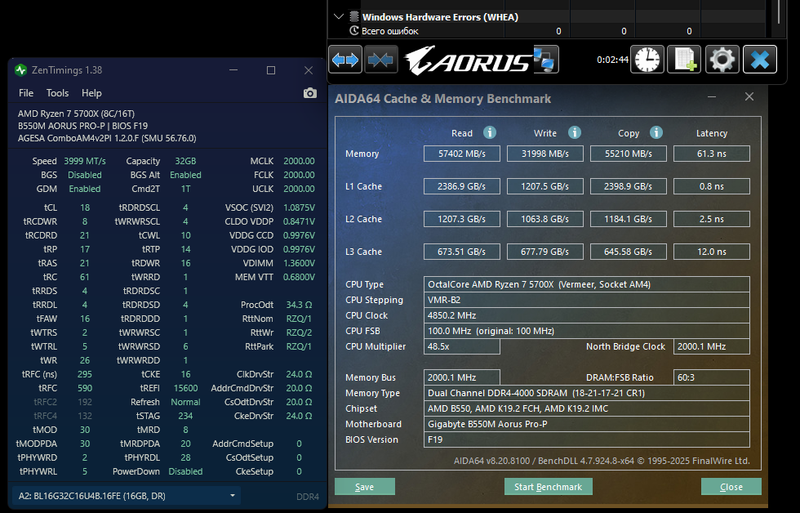Click the ProcOdt value 34.3 Ω
The width and height of the screenshot is (800, 513).
click(x=299, y=305)
